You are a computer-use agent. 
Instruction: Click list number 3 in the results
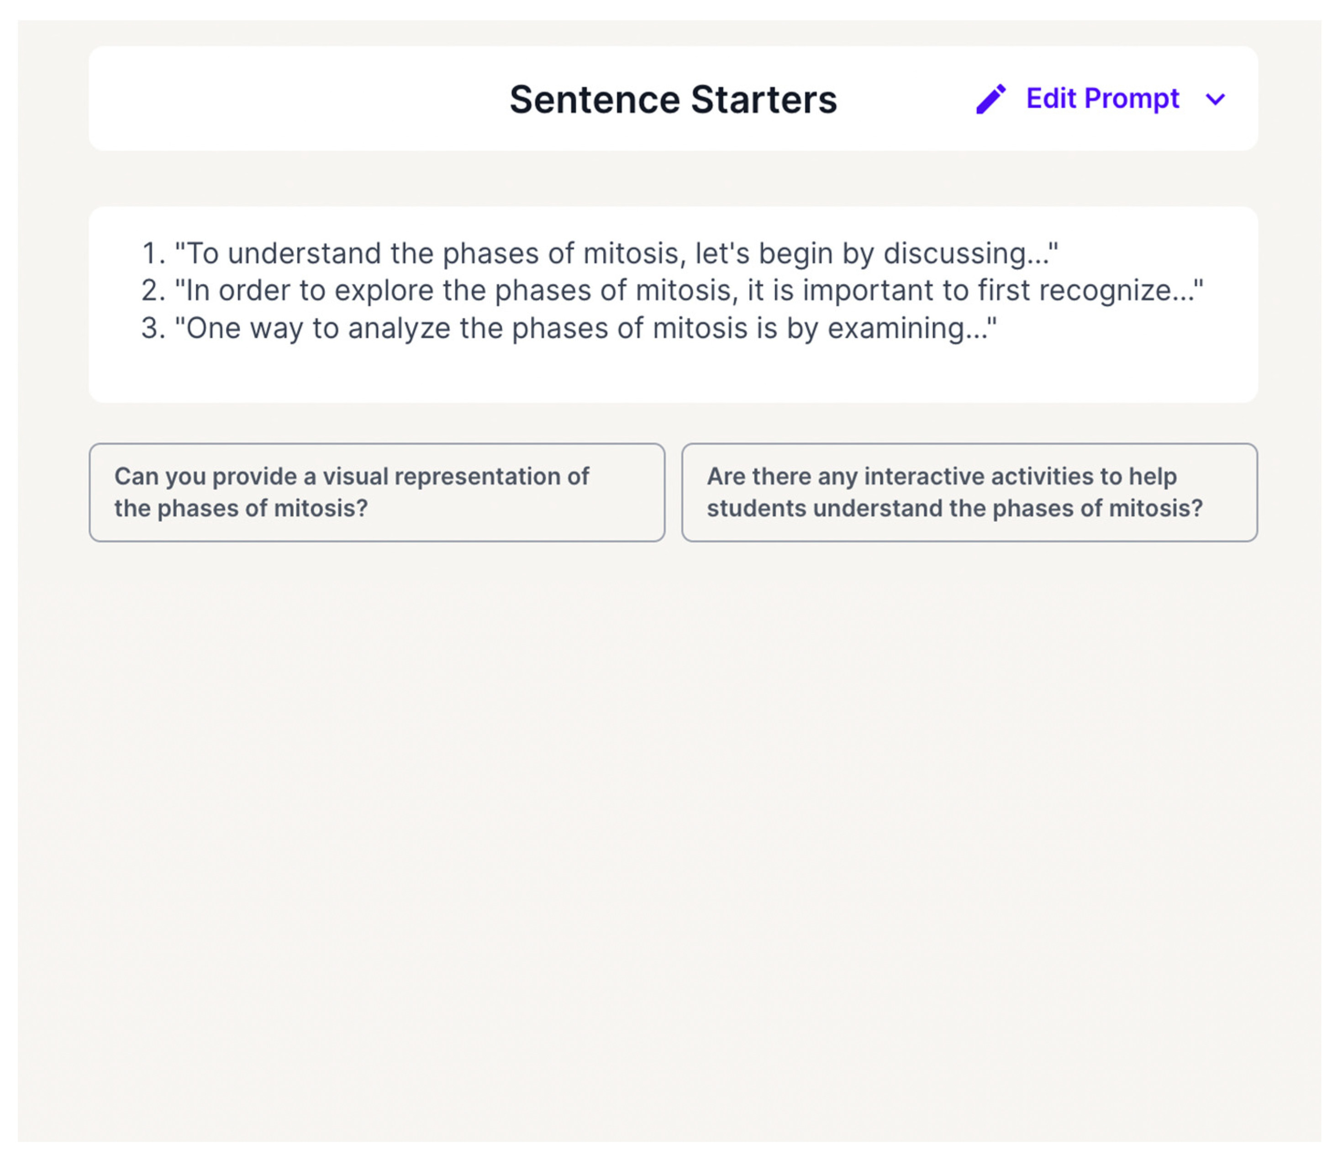[x=153, y=327]
